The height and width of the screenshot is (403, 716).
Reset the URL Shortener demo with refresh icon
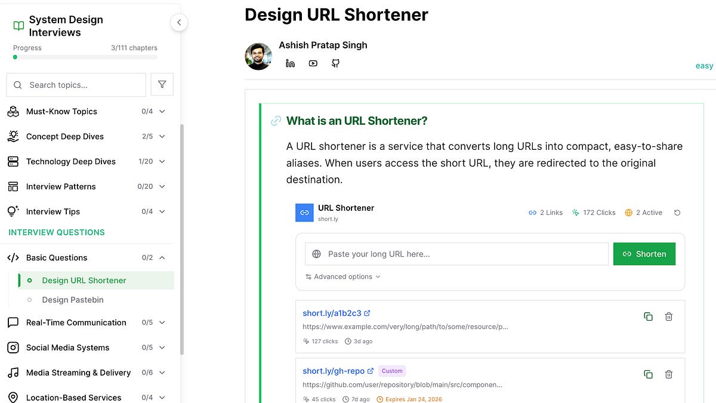click(677, 213)
